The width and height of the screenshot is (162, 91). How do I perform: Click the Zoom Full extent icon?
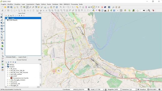coord(36,7)
